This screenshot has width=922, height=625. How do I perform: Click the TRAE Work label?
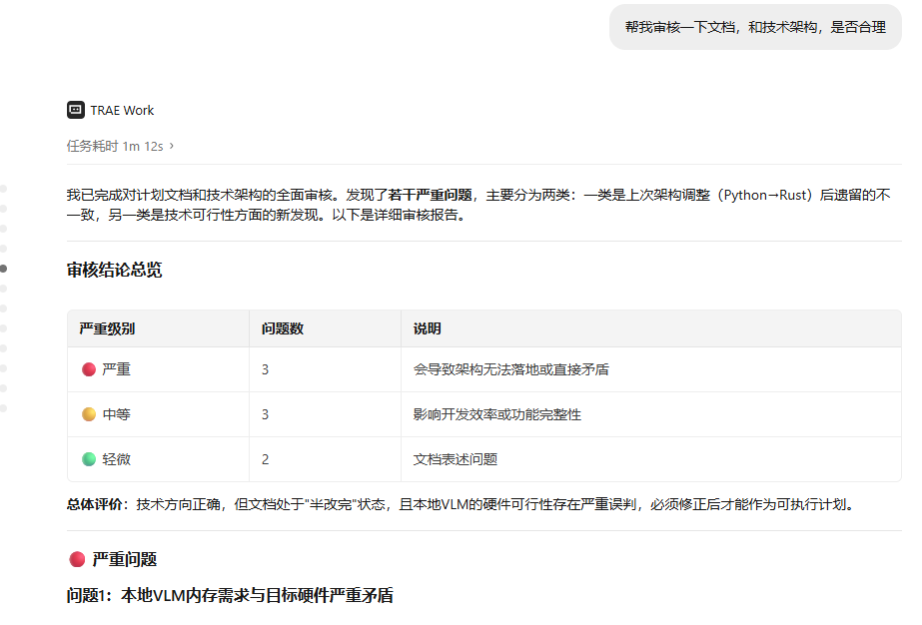tap(122, 111)
